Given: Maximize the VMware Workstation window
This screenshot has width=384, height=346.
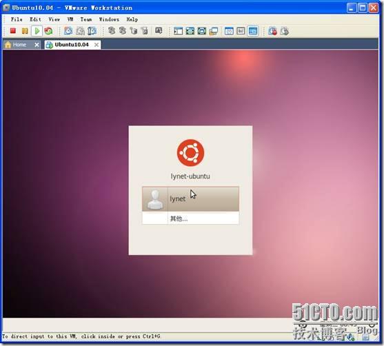Looking at the screenshot, I should point(363,8).
